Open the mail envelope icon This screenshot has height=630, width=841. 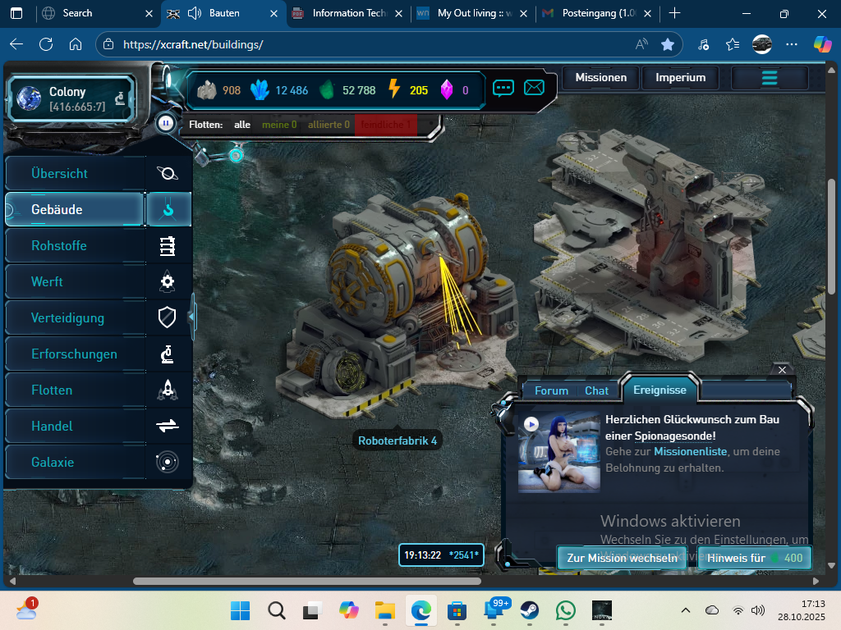(534, 88)
